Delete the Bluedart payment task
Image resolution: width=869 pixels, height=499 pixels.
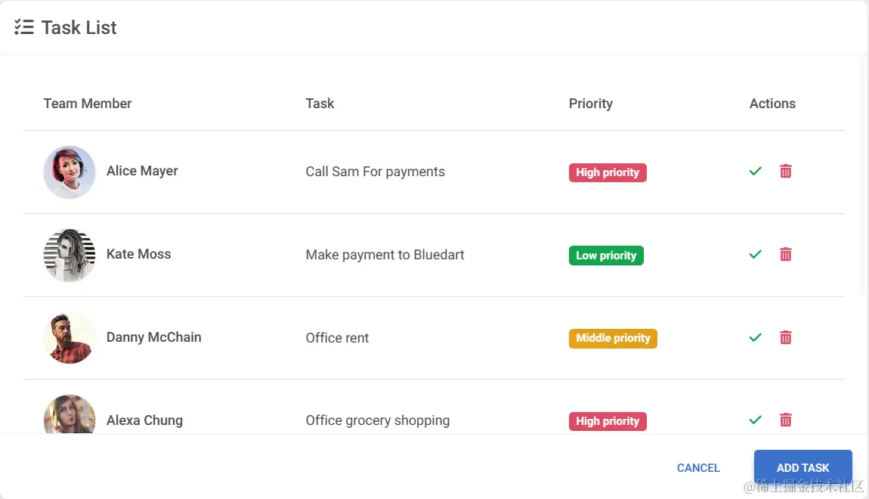pyautogui.click(x=786, y=255)
